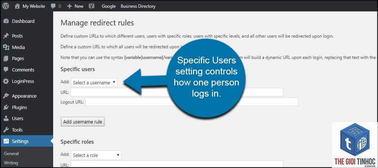
Task: Open the Yoast SEO icon in admin bar
Action: (92, 6)
